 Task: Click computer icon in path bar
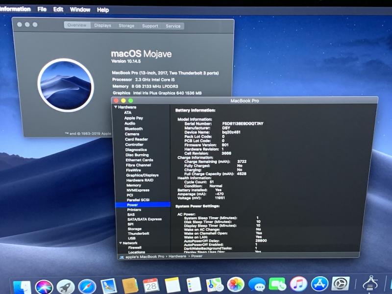click(x=122, y=257)
